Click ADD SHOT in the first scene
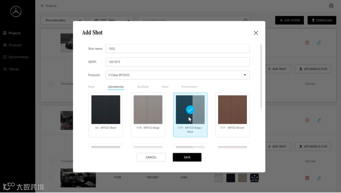This screenshot has width=341, height=193. (278, 69)
